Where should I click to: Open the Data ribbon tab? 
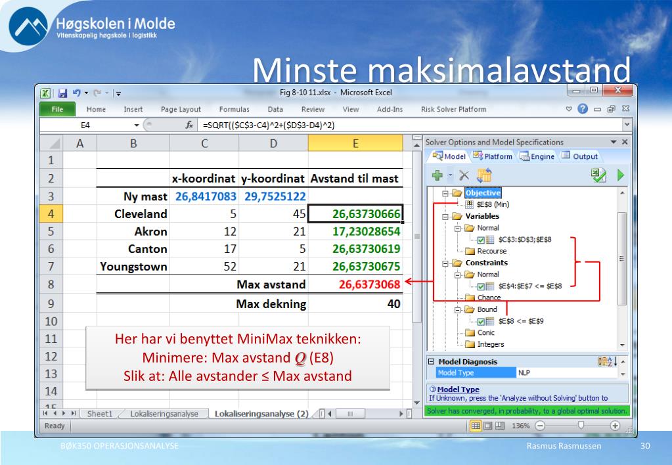275,109
